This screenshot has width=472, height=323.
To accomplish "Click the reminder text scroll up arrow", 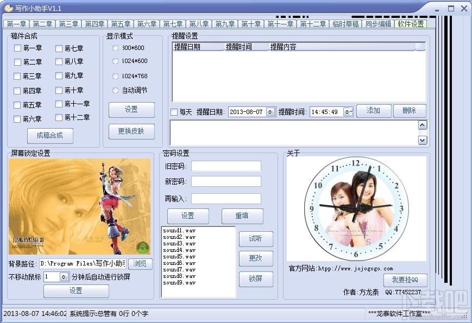I will (423, 125).
